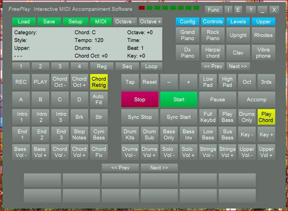This screenshot has width=288, height=211.
Task: Trigger the Intro 1 pattern
Action: point(21,117)
